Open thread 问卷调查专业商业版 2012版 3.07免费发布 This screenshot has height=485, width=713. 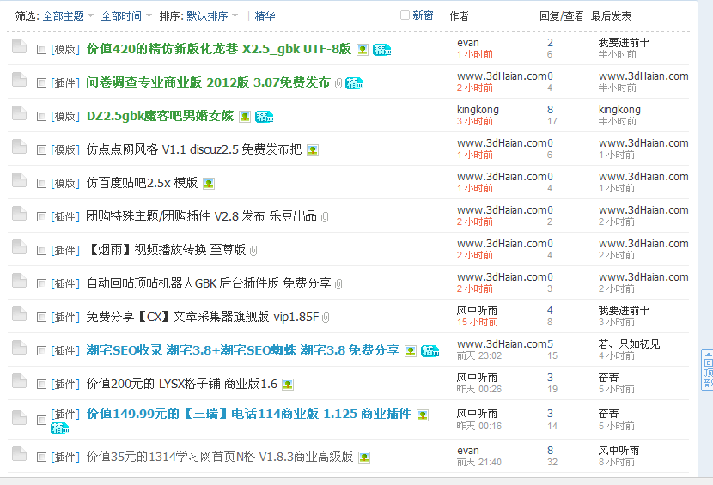208,82
